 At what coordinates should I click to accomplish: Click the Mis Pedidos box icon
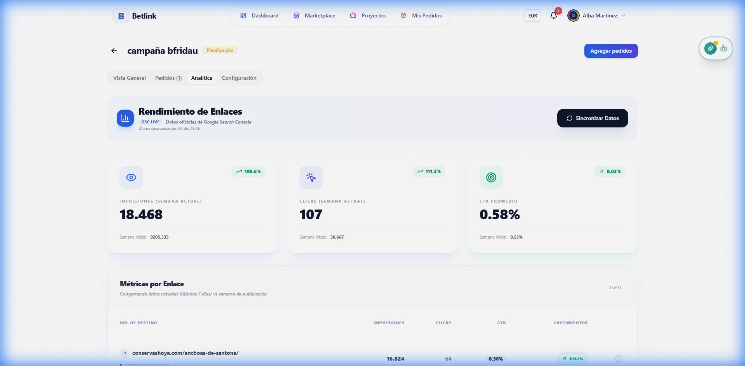point(404,15)
